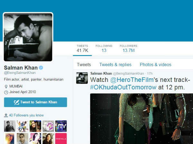Open the pink PINKVILLA follower avatar
The width and height of the screenshot is (193, 144).
pos(61,139)
